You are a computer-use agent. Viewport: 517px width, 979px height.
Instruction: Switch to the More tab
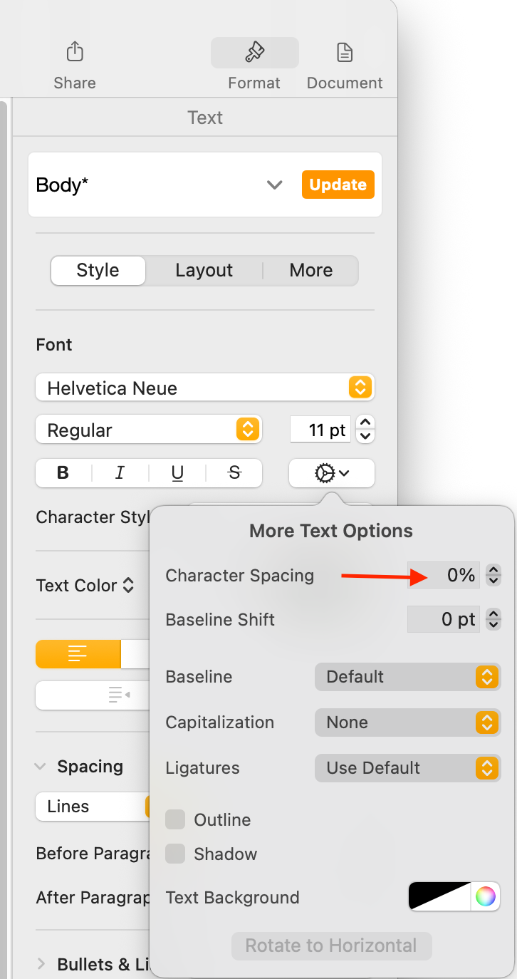click(311, 271)
